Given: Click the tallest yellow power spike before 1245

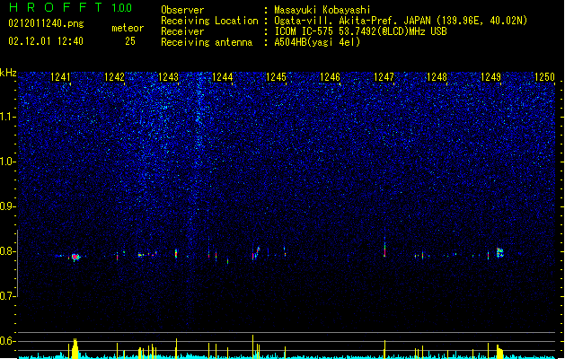Looking at the screenshot, I should pos(253,346).
